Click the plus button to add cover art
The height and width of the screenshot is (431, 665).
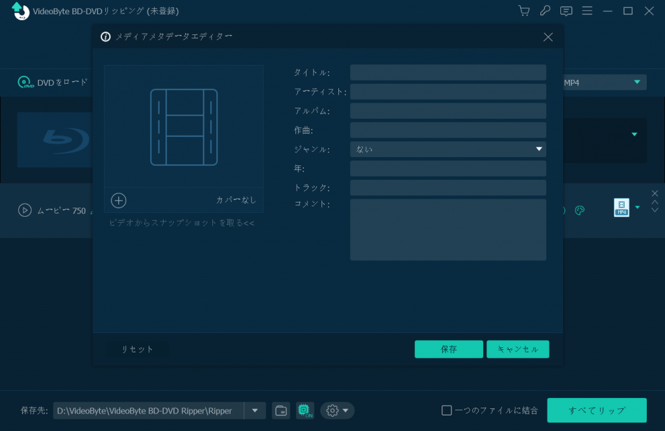[x=118, y=201]
